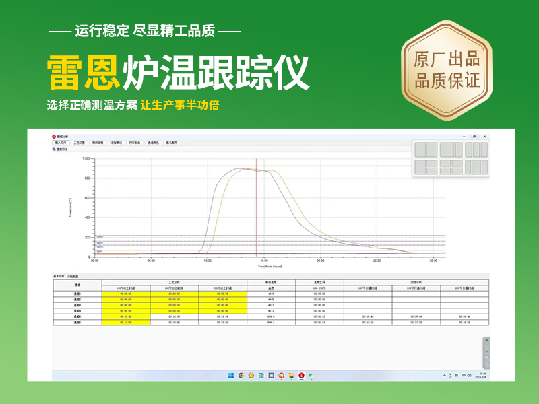Screen dimensions: 539x404
Task: Open the yellow File Explorer folder icon
Action: tap(291, 375)
